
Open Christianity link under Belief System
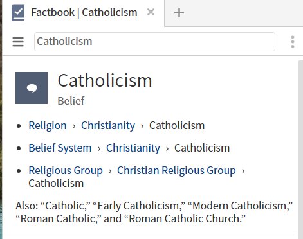point(133,148)
